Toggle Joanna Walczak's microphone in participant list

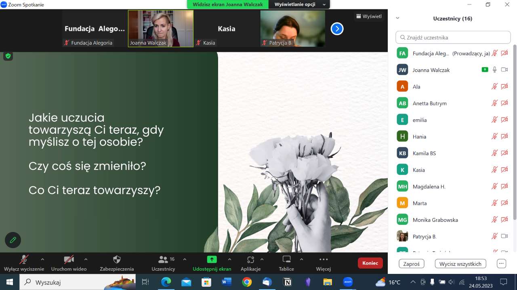pos(494,70)
